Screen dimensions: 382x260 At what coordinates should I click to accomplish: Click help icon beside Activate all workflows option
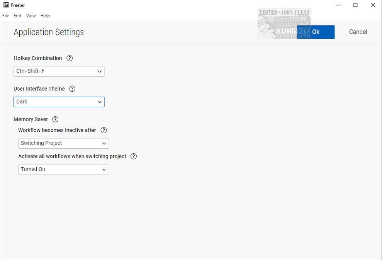(134, 156)
